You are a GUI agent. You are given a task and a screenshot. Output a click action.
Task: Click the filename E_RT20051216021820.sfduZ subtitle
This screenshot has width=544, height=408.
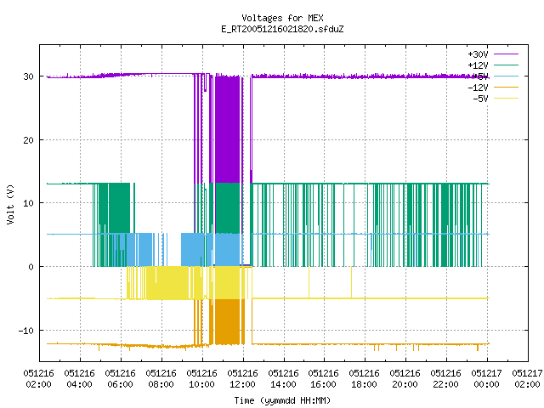pos(282,29)
